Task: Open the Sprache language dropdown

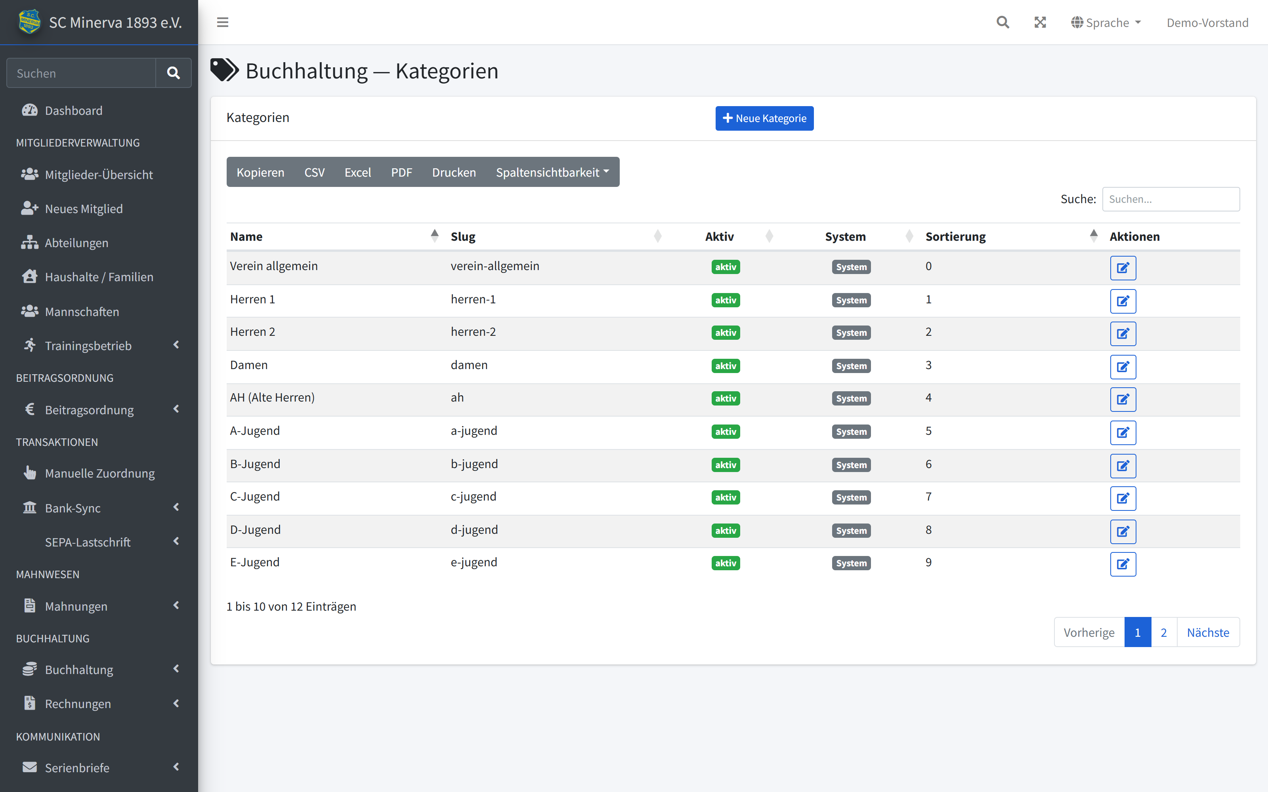Action: pos(1106,23)
